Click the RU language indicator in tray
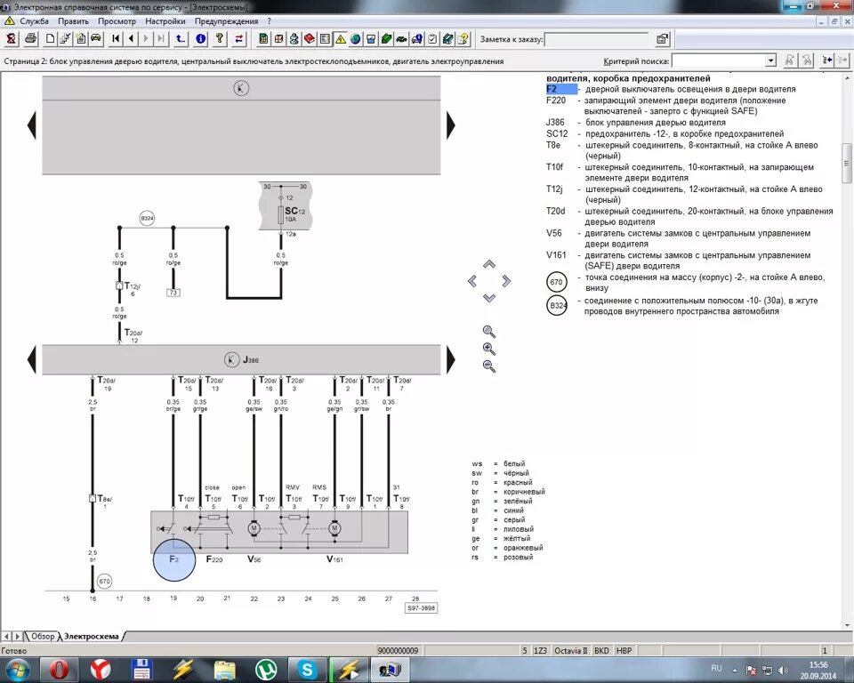The width and height of the screenshot is (854, 683). pyautogui.click(x=716, y=668)
